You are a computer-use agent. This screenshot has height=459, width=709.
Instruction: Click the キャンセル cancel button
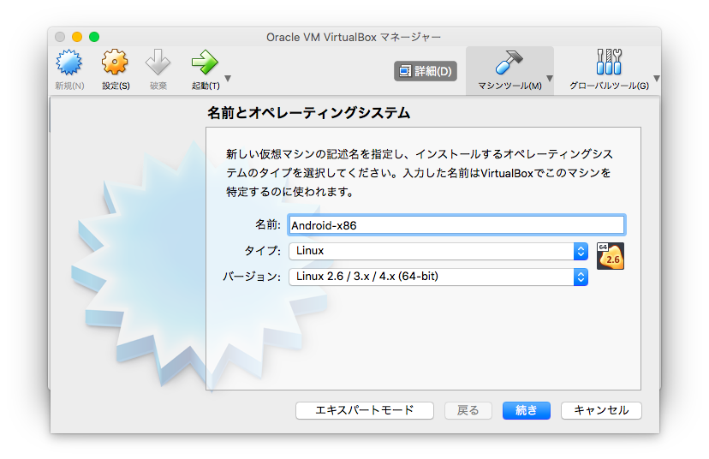601,410
